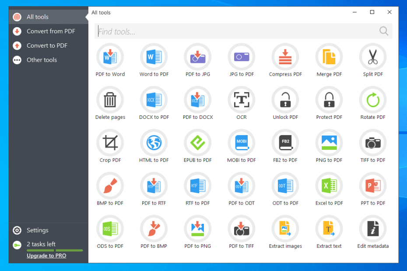This screenshot has width=407, height=271.
Task: Open the Merge PDF tool
Action: click(329, 57)
